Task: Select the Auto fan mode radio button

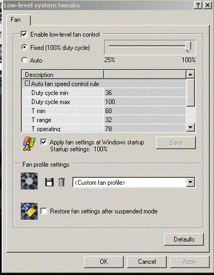Action: point(24,60)
